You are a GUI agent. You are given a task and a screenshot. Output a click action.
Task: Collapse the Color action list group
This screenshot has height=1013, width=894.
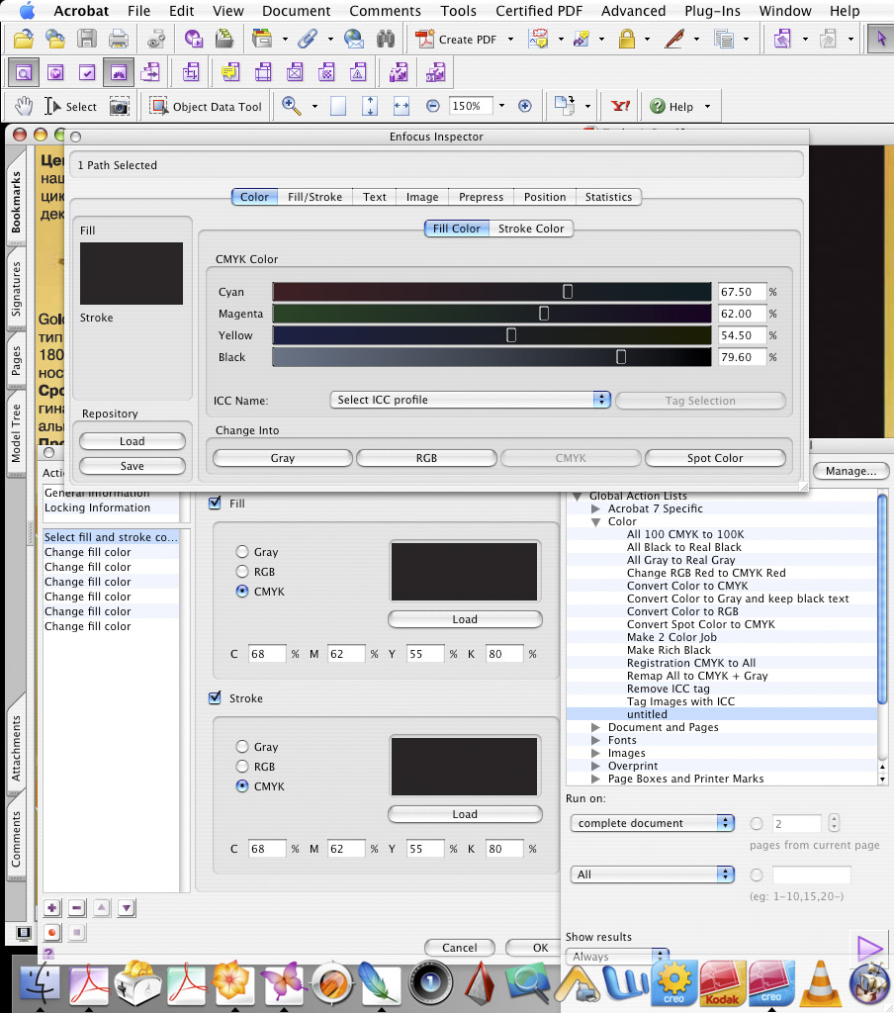pyautogui.click(x=596, y=521)
